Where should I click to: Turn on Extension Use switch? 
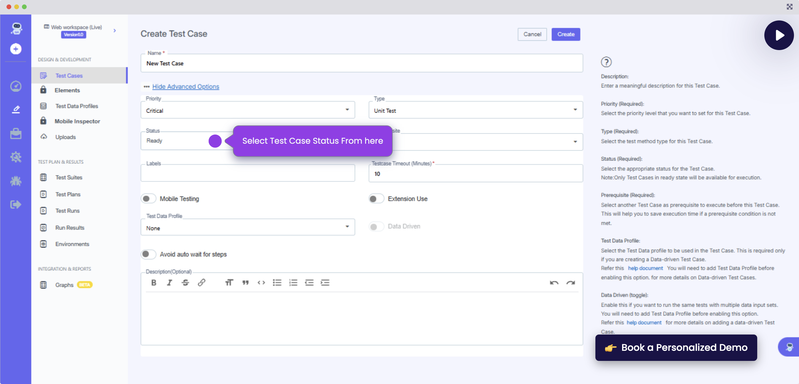click(x=376, y=199)
